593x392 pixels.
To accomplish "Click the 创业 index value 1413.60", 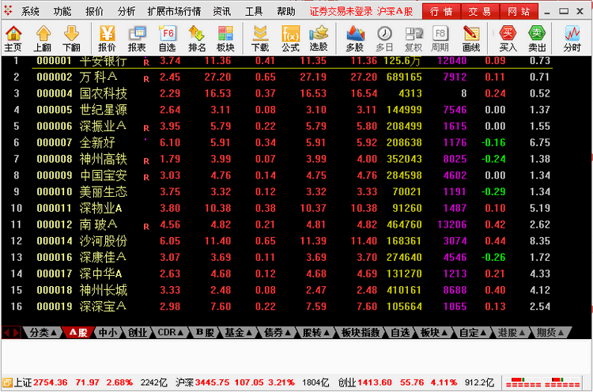I will click(375, 383).
